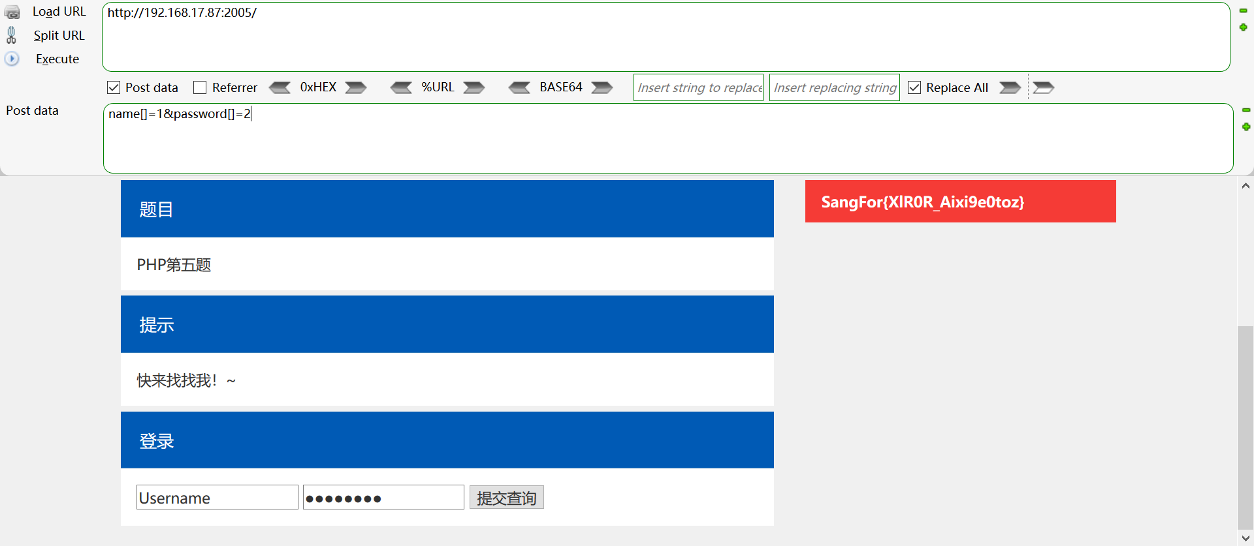Click the 0xHEX decode left arrow
The width and height of the screenshot is (1254, 546).
pyautogui.click(x=280, y=87)
